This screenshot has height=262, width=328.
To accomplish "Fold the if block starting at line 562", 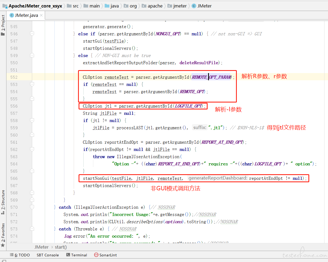I will coord(32,149).
